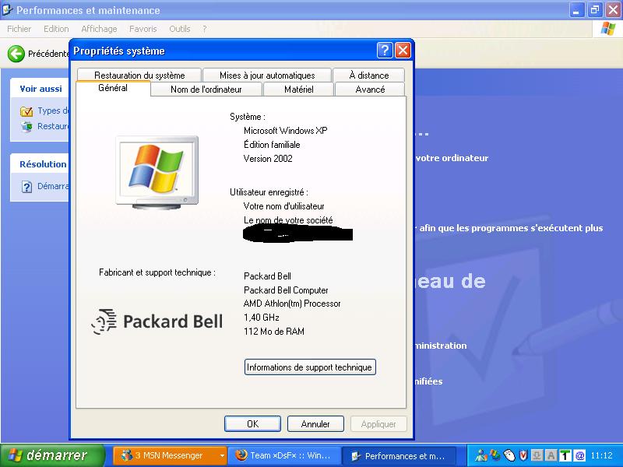
Task: Expand the MSN Messenger taskbar group arrow
Action: coord(222,455)
